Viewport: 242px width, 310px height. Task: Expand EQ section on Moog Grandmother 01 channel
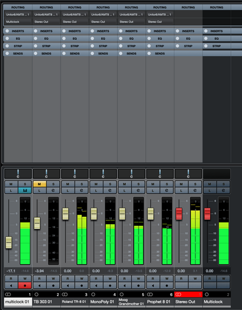click(131, 39)
